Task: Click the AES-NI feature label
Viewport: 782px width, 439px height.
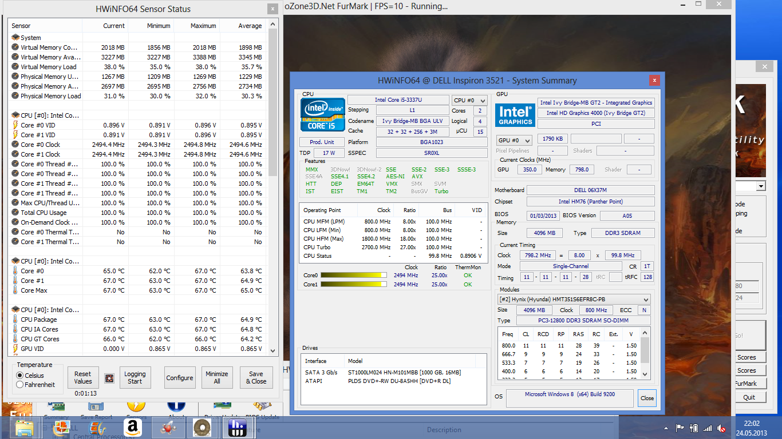Action: pos(395,177)
